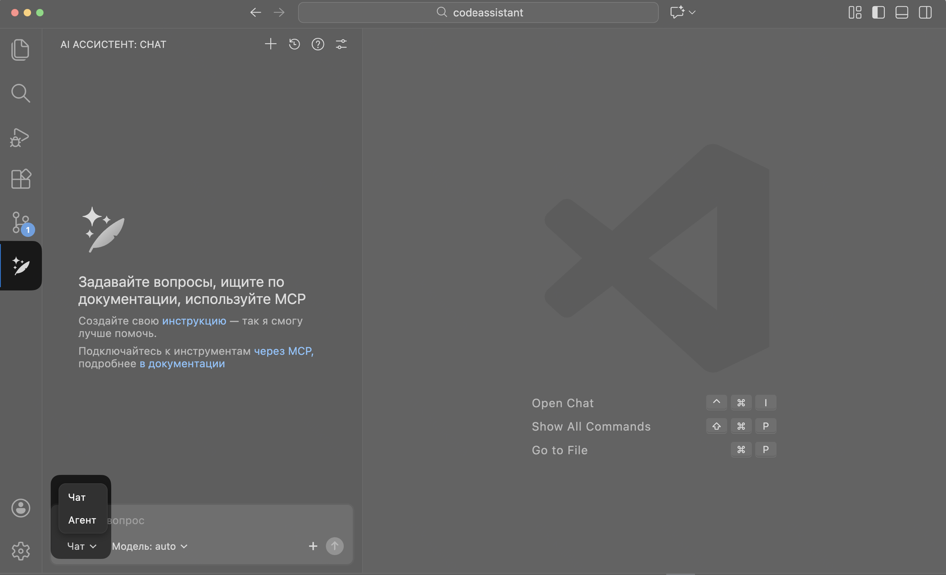The height and width of the screenshot is (575, 946).
Task: Click the help question mark icon
Action: point(318,44)
